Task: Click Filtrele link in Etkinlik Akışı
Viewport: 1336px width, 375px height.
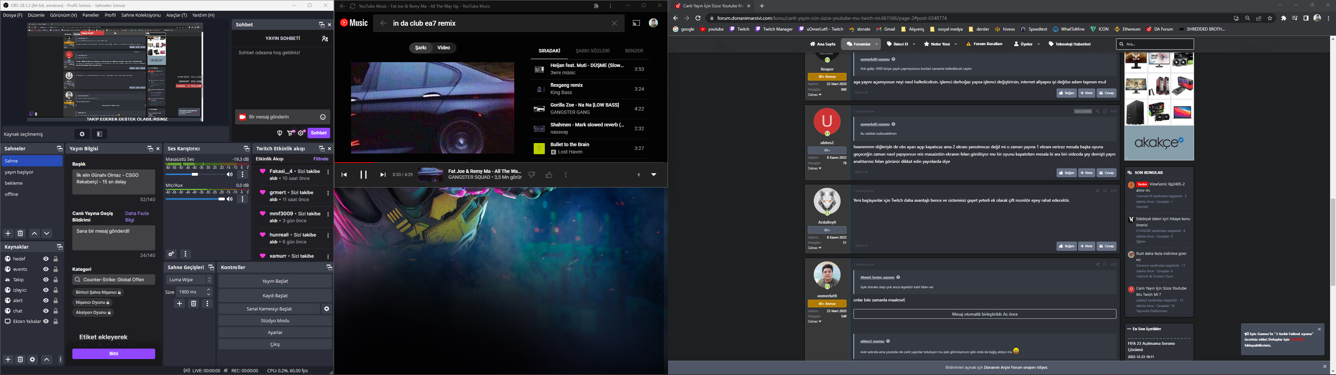Action: (321, 159)
